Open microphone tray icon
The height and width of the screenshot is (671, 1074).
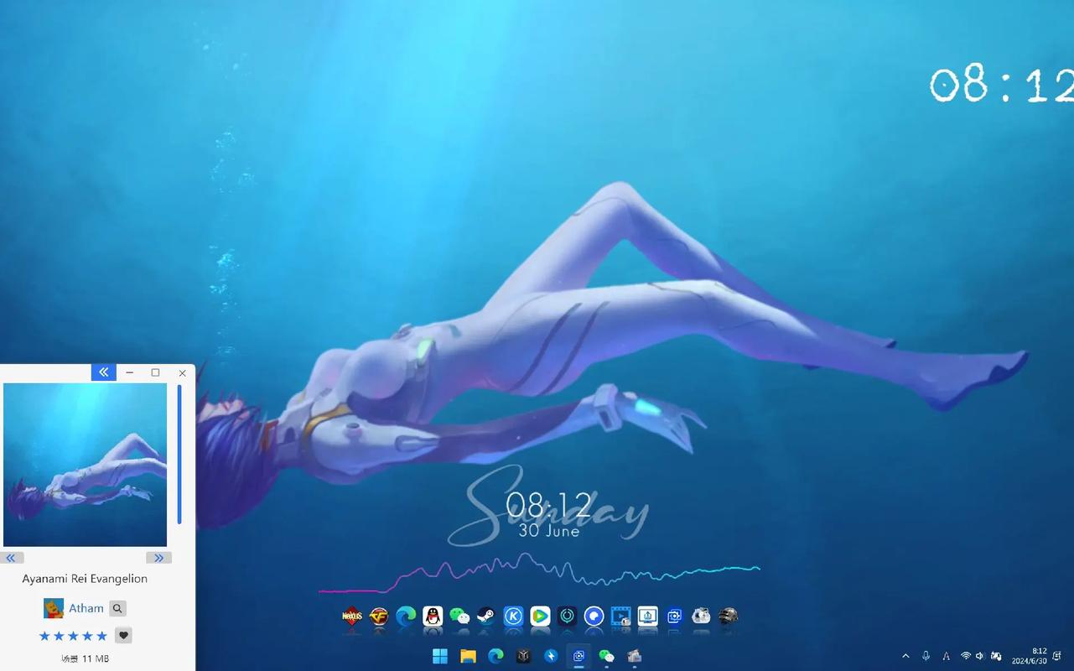click(926, 656)
